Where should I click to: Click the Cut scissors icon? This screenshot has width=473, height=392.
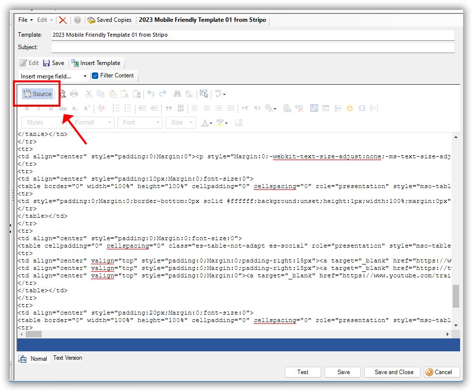89,94
